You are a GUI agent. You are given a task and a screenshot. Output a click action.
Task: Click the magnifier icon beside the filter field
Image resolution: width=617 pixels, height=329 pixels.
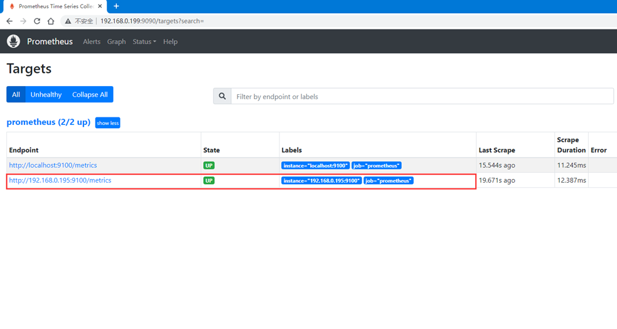click(x=222, y=97)
